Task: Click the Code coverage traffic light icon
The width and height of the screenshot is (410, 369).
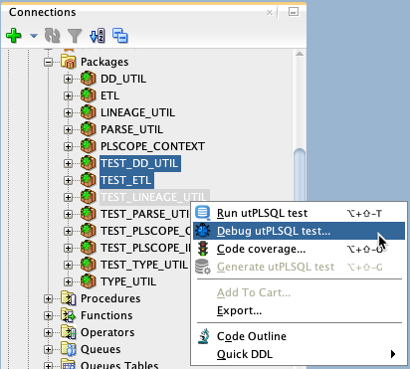Action: [203, 249]
